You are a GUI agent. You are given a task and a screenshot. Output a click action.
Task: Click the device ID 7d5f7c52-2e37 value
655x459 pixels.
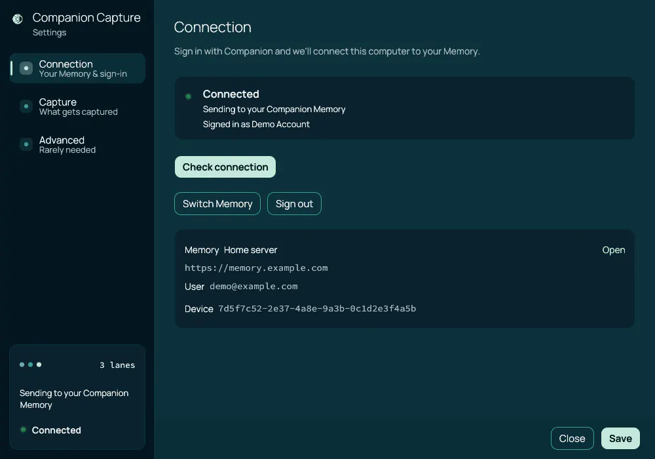coord(317,308)
